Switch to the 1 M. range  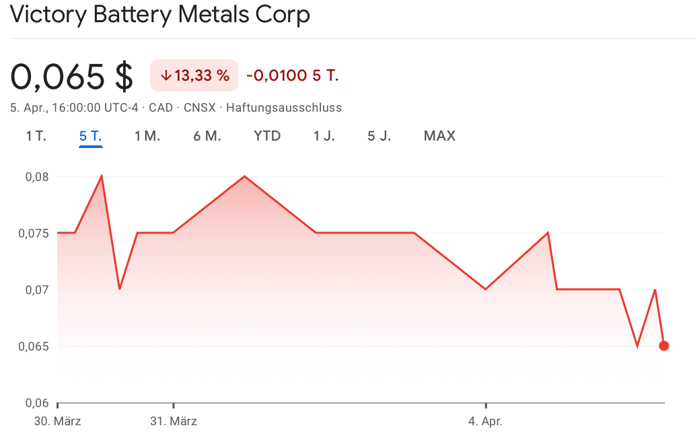click(x=147, y=136)
